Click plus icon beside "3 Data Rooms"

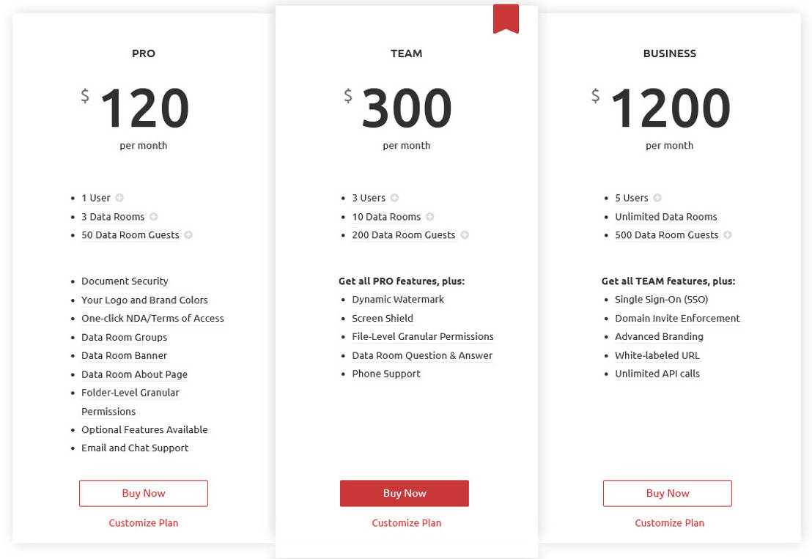(x=153, y=216)
